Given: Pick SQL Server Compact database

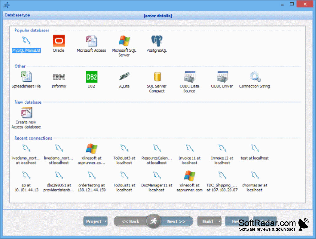Looking at the screenshot, I should pos(157,82).
